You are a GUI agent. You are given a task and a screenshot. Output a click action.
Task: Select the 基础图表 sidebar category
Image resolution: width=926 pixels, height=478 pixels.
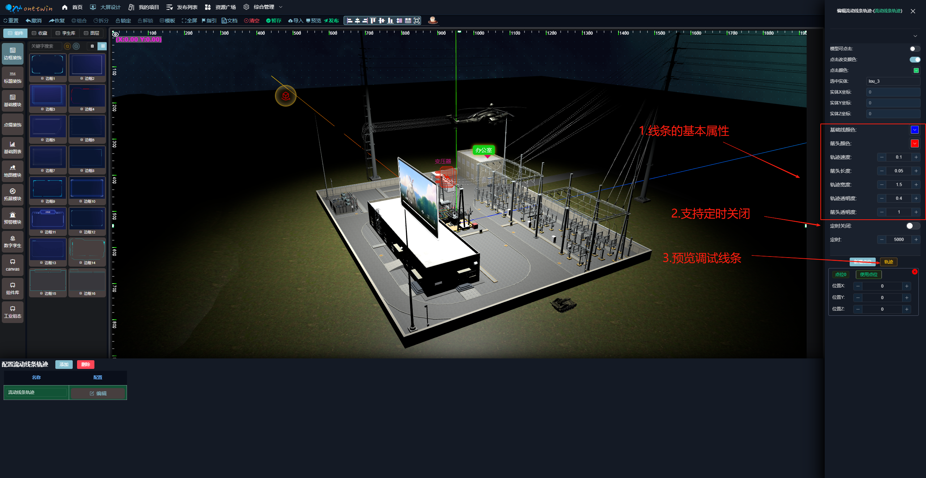click(x=13, y=147)
